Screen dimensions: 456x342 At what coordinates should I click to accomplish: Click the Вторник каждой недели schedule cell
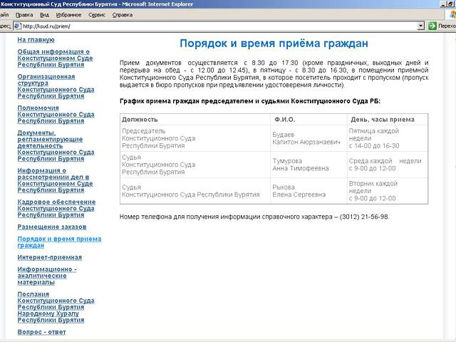coord(388,191)
